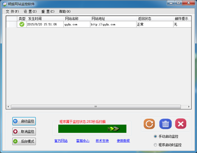Click the app icon in title bar
This screenshot has width=197, height=153.
coord(4,4)
